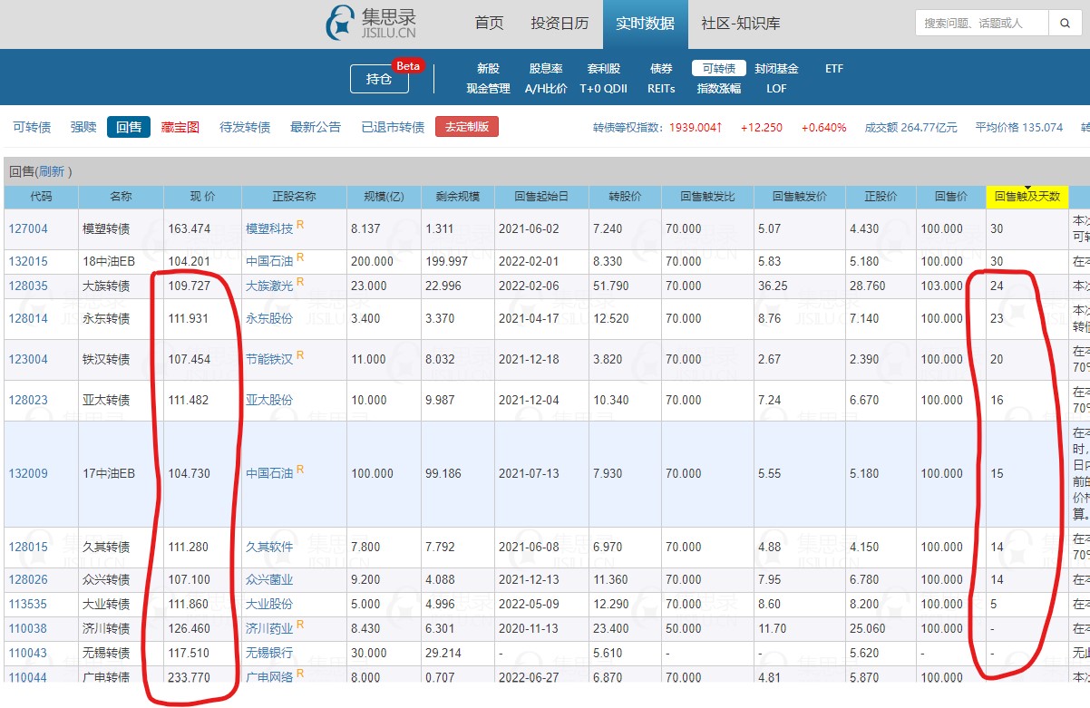Click the magnifier search button

pos(1065,24)
